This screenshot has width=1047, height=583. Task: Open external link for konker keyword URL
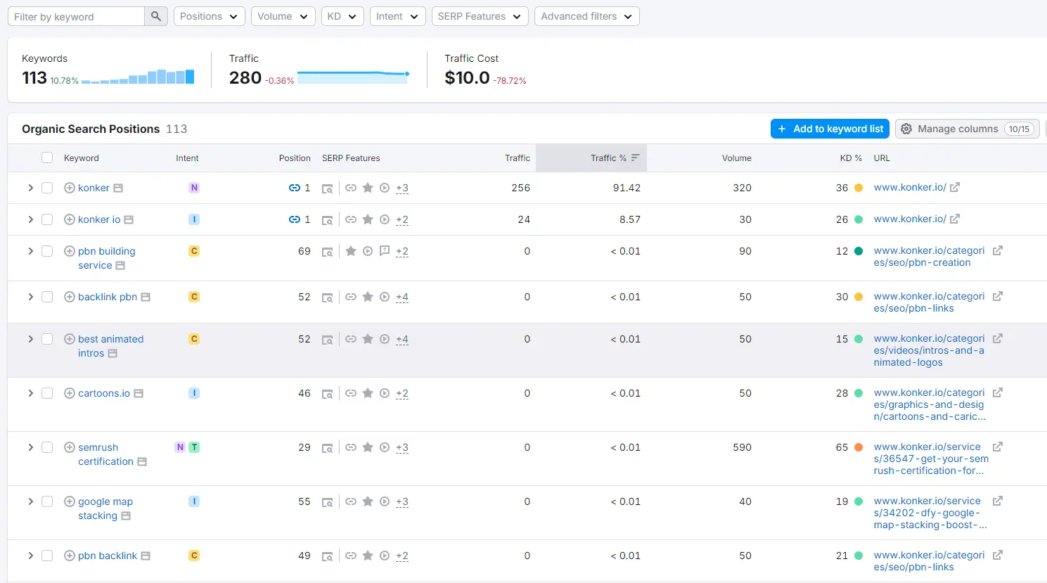tap(955, 187)
